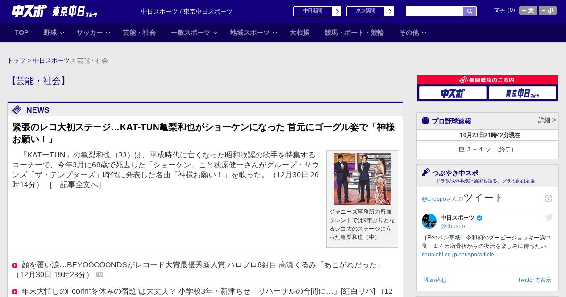The height and width of the screenshot is (297, 566).
Task: Click Twitterで表示 link
Action: coord(534,280)
